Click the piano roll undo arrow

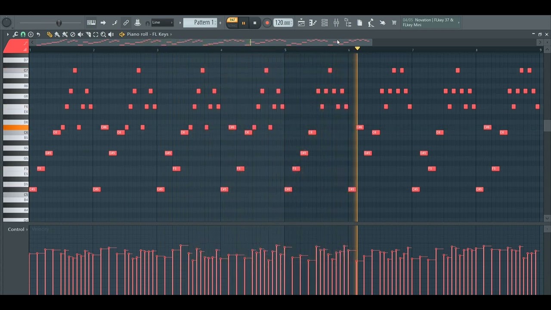click(x=38, y=34)
